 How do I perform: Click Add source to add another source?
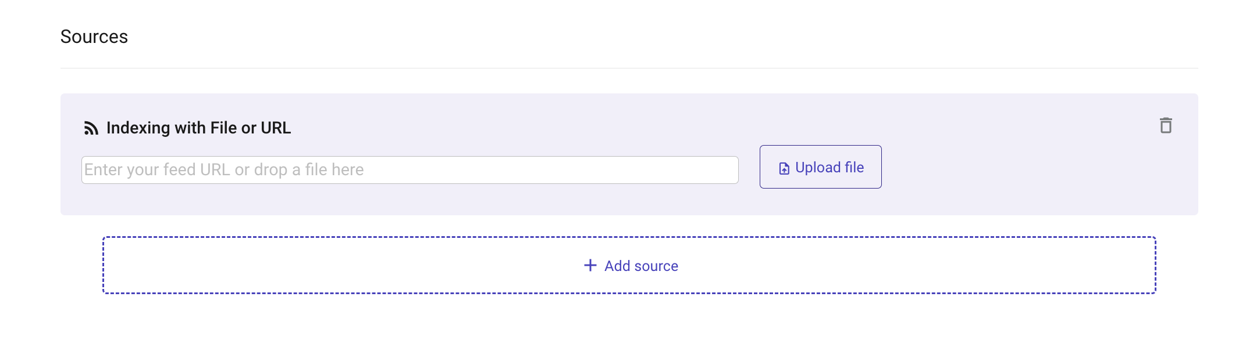[629, 265]
